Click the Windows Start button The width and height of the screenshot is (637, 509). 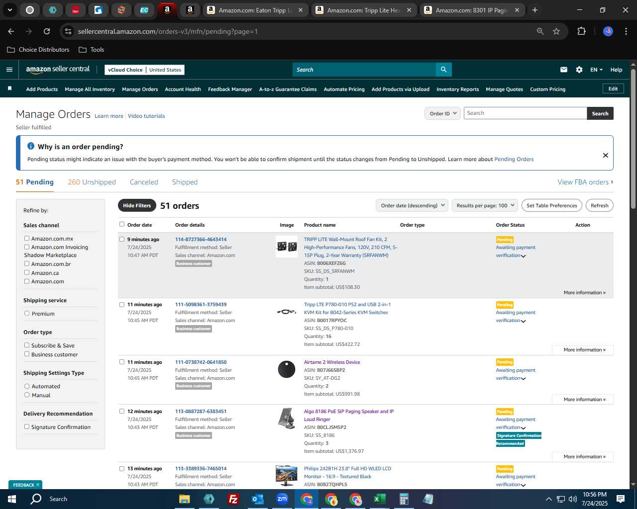(12, 499)
